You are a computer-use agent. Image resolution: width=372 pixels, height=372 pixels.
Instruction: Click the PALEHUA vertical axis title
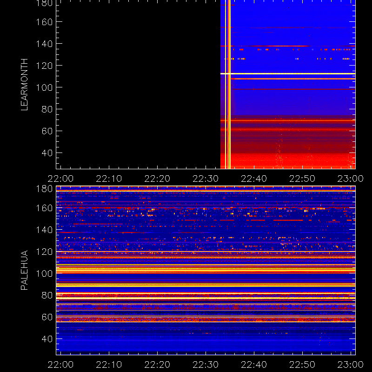[x=25, y=270]
